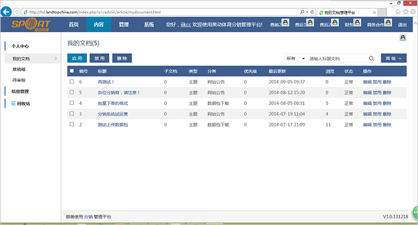Check the box for document number 2
418x225 pixels.
[72, 124]
